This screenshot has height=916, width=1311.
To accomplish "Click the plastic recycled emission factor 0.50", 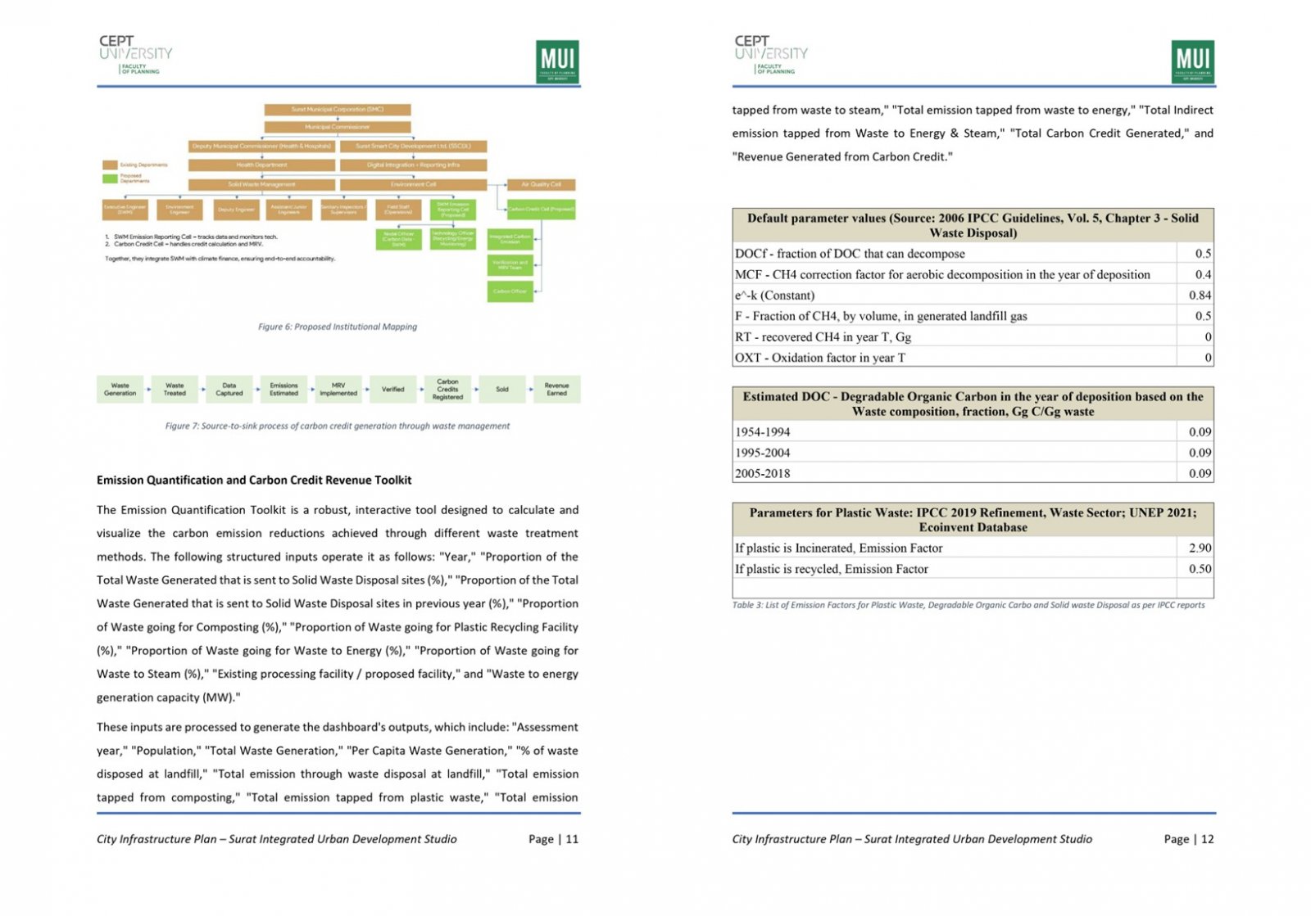I will pyautogui.click(x=1200, y=569).
